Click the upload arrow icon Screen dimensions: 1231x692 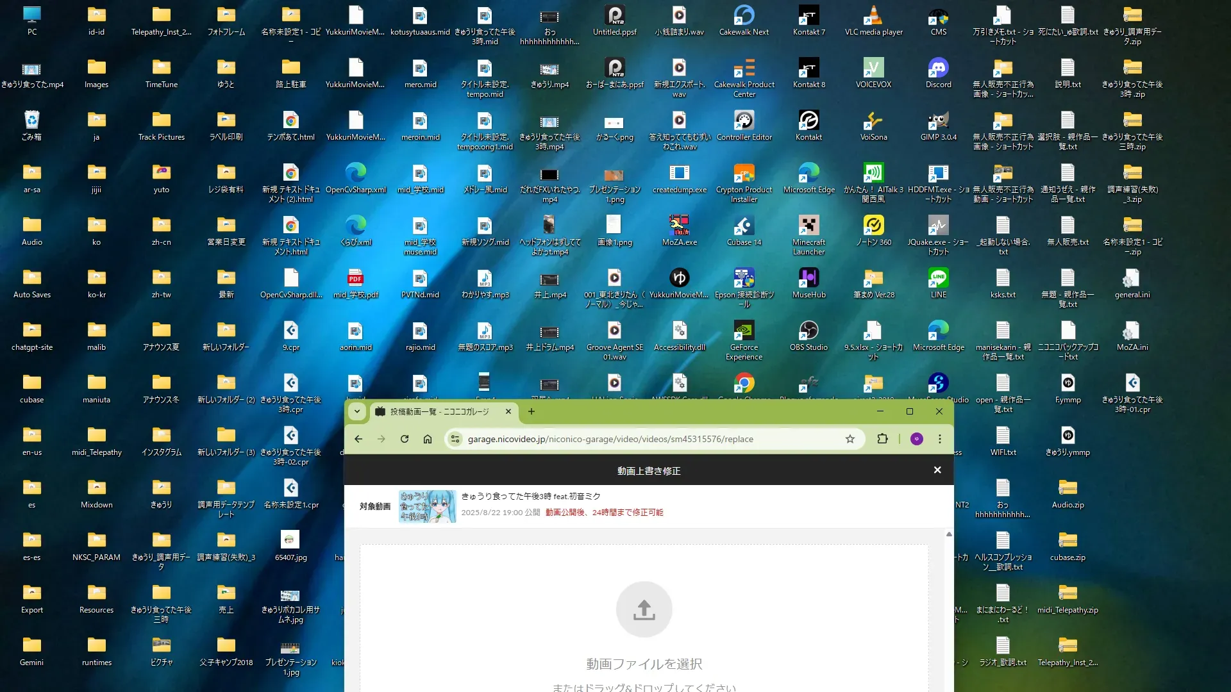[x=644, y=609]
